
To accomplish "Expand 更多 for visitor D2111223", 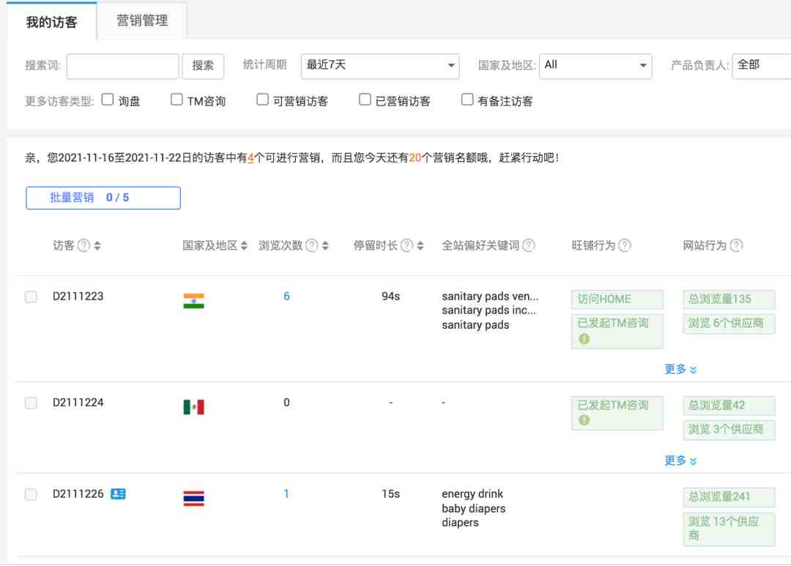I will pos(680,369).
